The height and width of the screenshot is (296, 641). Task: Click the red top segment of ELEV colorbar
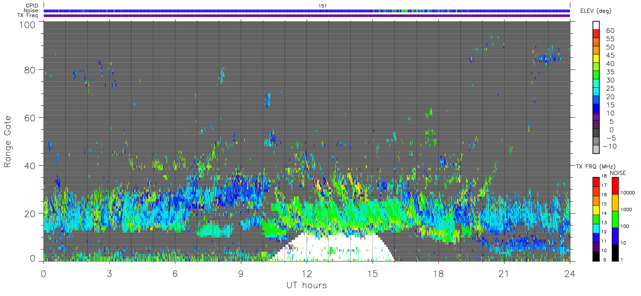coord(596,34)
